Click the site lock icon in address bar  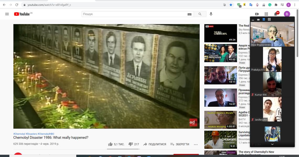point(24,5)
